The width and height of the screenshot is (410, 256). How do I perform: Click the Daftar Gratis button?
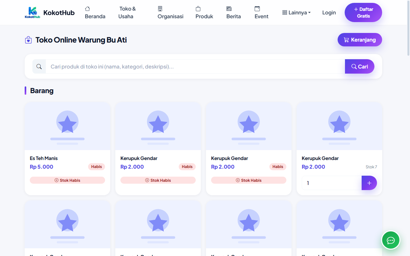click(363, 12)
